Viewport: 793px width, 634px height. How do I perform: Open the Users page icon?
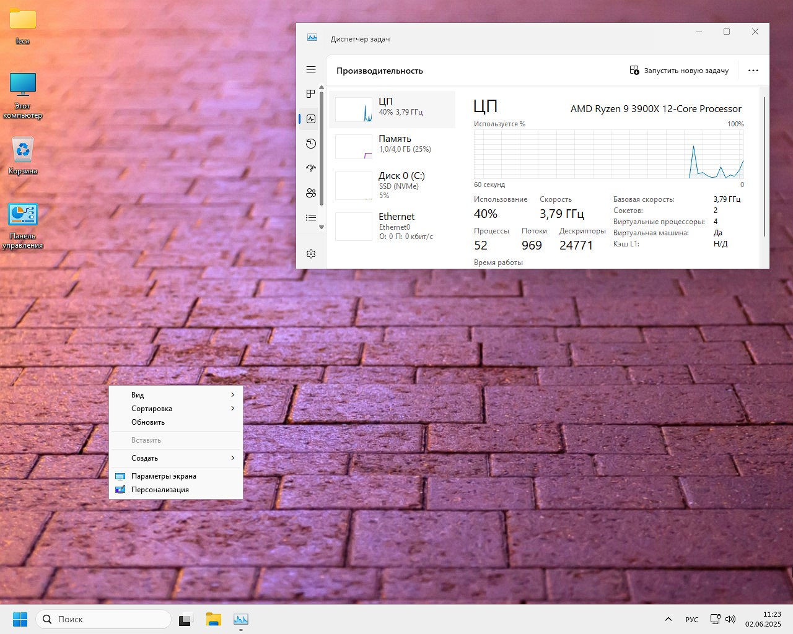(311, 193)
